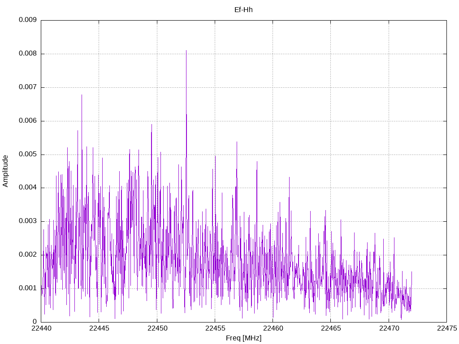Click the Freq [MHz] x-axis label

[243, 338]
